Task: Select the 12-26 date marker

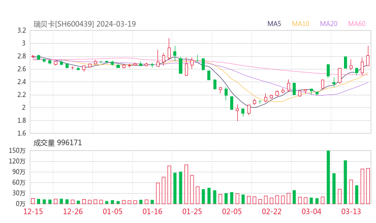Action: click(73, 211)
